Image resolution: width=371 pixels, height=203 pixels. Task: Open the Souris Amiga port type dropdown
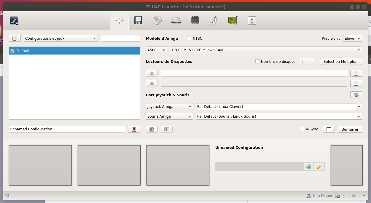coord(170,116)
